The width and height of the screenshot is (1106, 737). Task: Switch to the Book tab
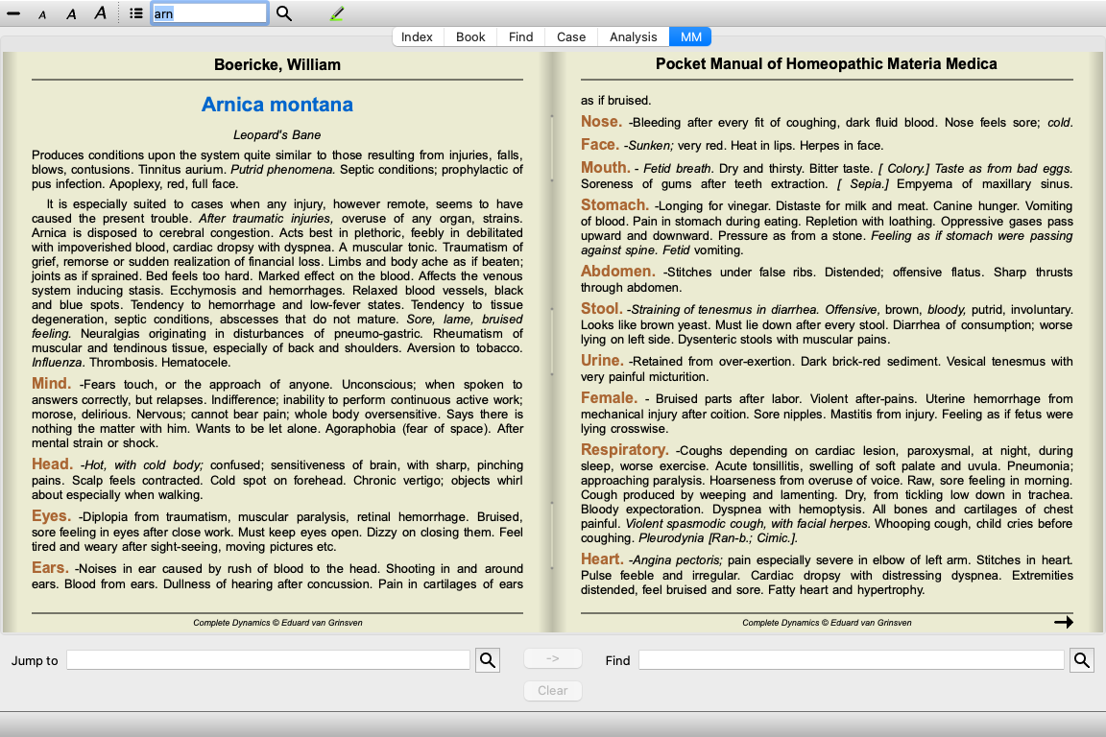[x=470, y=36]
